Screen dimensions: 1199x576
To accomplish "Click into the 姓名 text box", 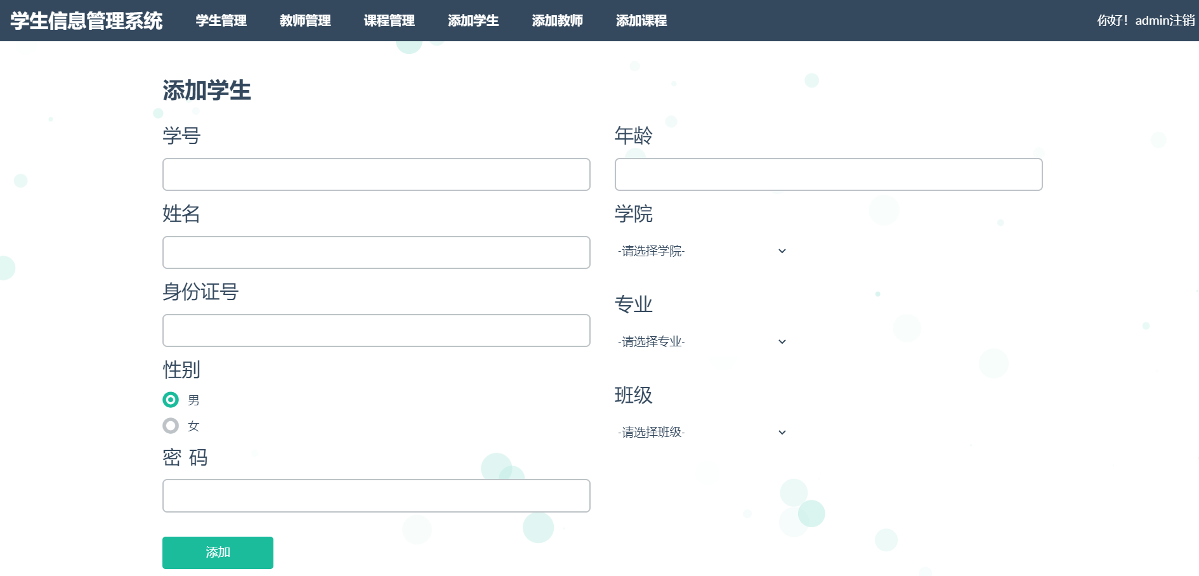I will click(x=376, y=252).
